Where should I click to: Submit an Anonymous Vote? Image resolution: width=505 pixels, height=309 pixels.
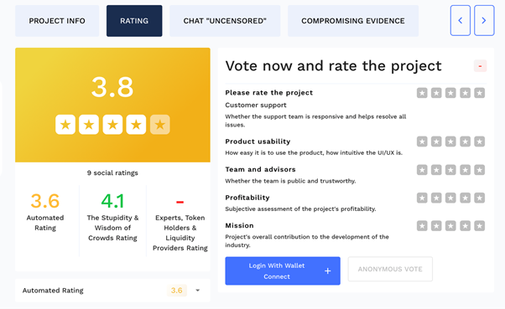pyautogui.click(x=390, y=269)
